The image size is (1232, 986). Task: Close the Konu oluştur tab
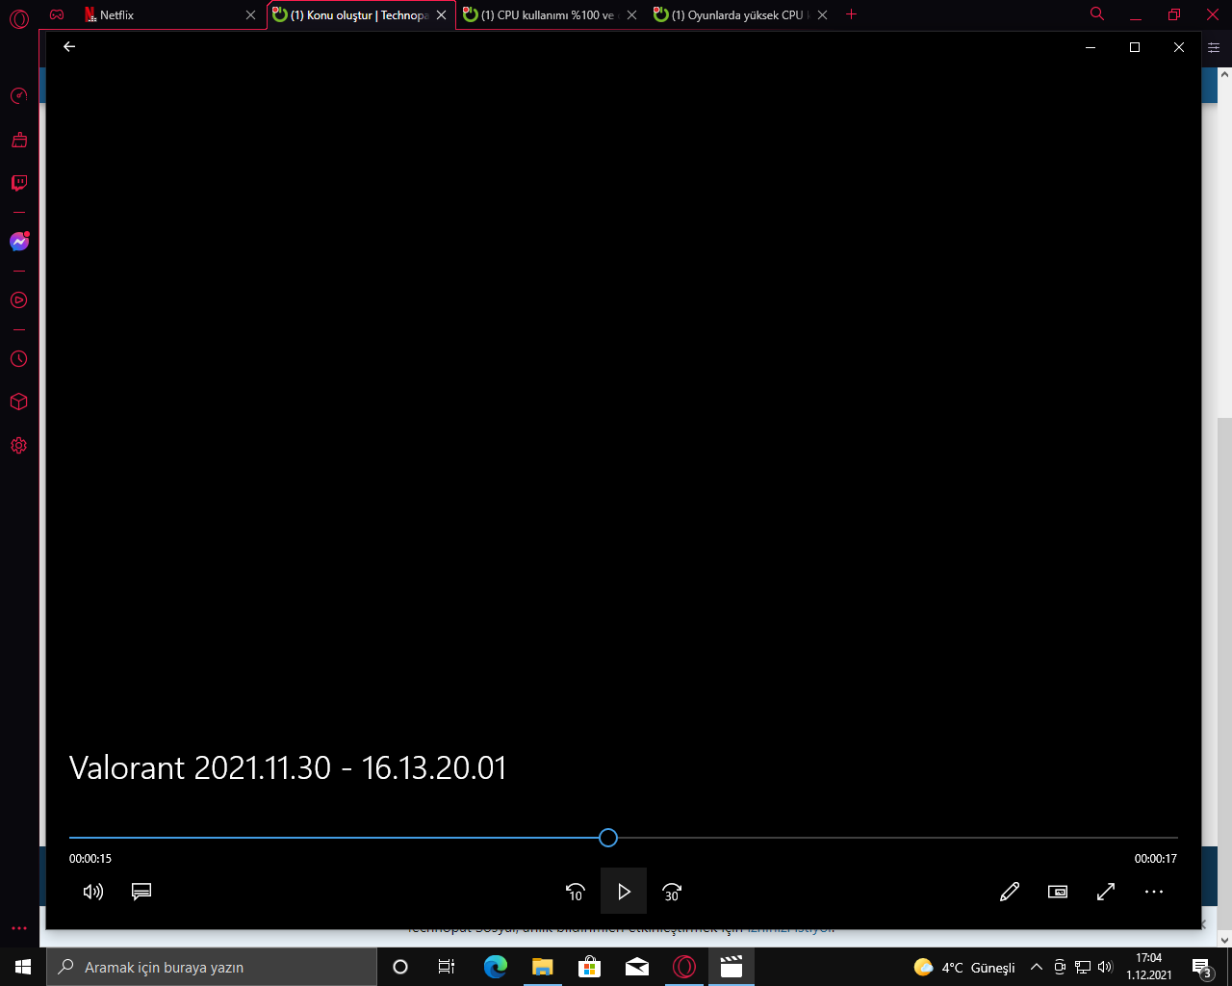point(441,15)
